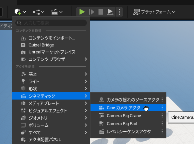Viewport: 194px width, 144px height.
Task: Click the コンテンツ ブラウザ folder icon
Action: tap(23, 59)
